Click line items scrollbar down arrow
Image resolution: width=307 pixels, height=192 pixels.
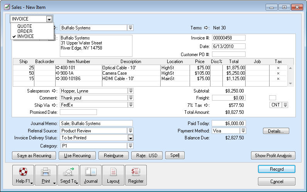[290, 84]
